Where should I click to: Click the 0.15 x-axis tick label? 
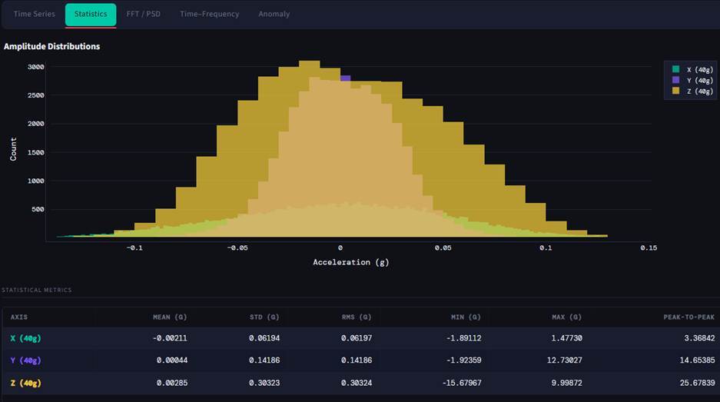(x=649, y=248)
